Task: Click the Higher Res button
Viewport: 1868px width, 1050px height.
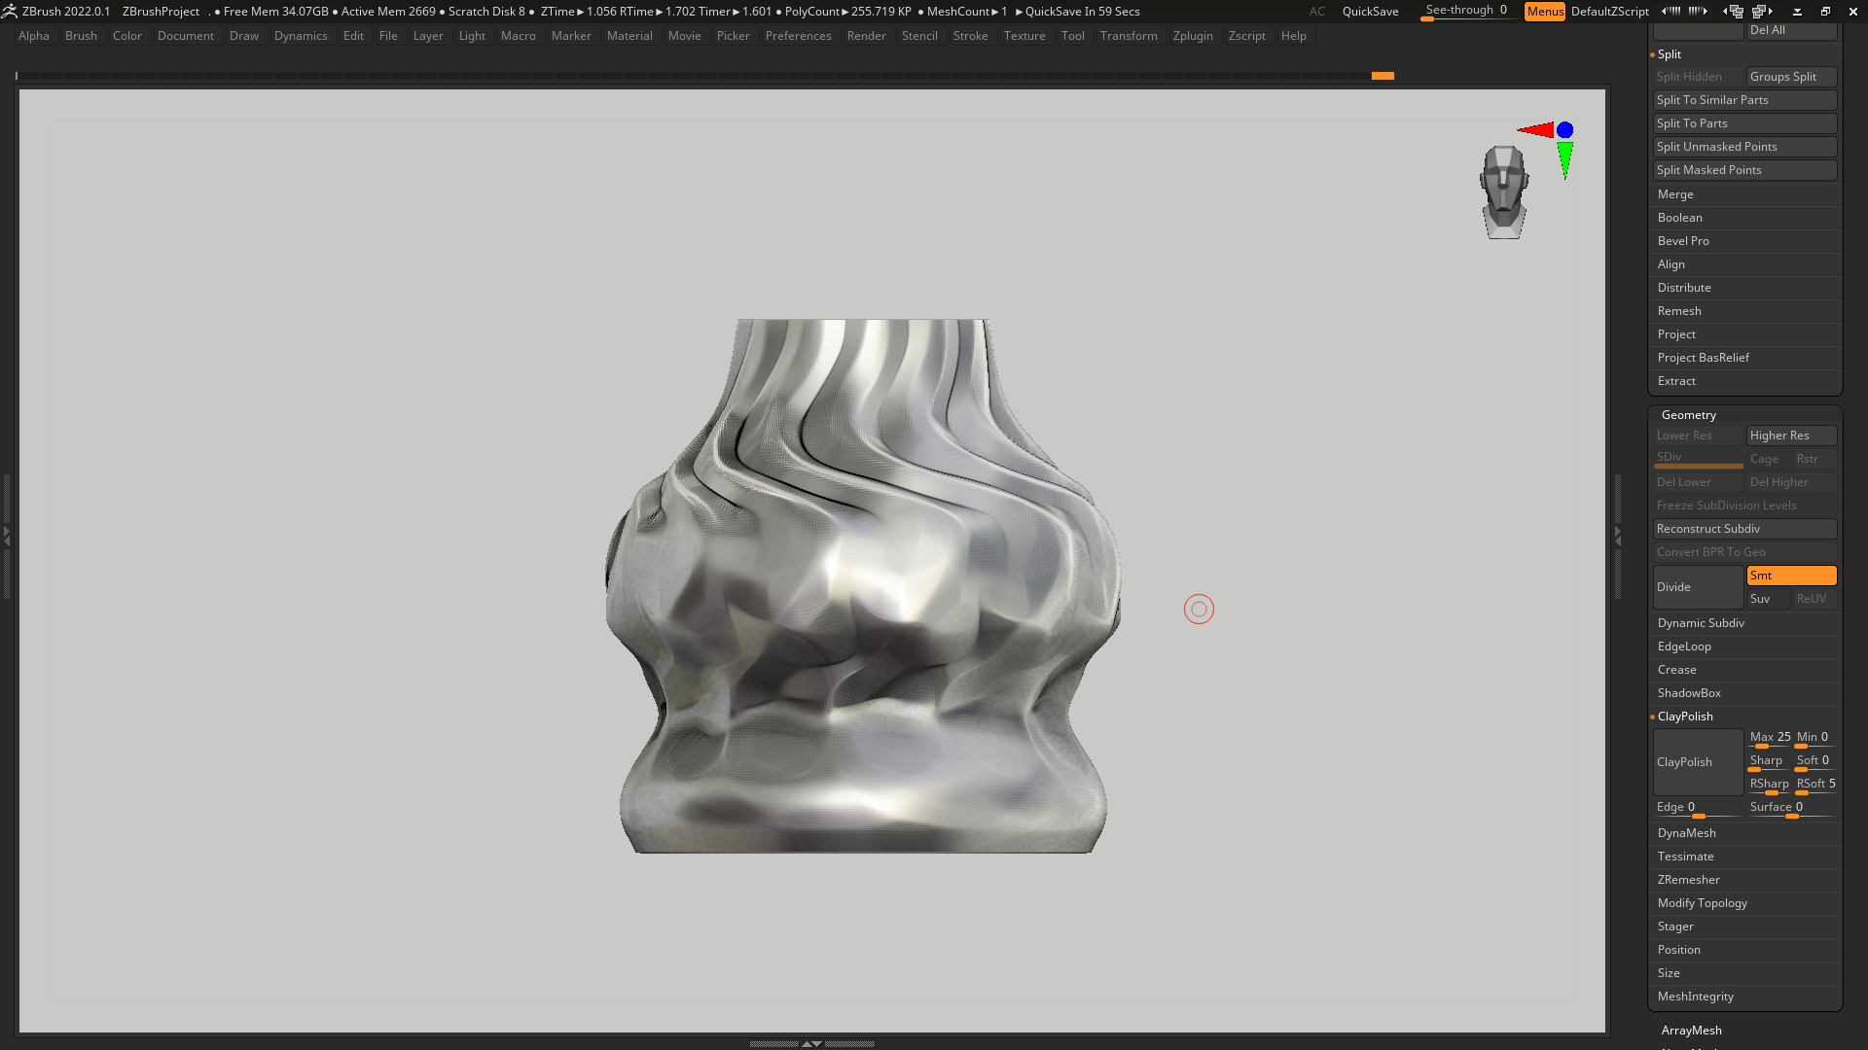Action: (x=1791, y=436)
